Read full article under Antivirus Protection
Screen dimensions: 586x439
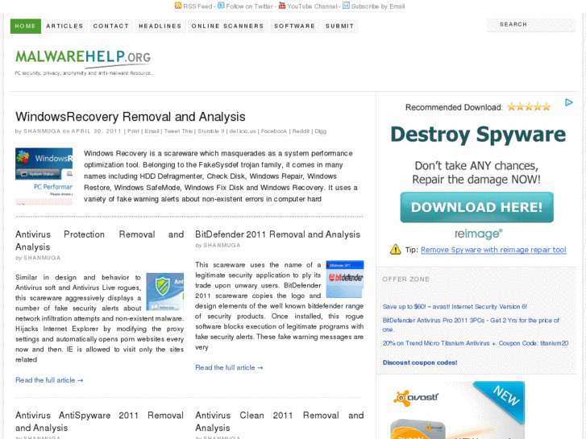coord(49,380)
